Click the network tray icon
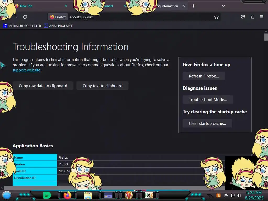Viewport: 268px width, 201px height. coord(233,195)
